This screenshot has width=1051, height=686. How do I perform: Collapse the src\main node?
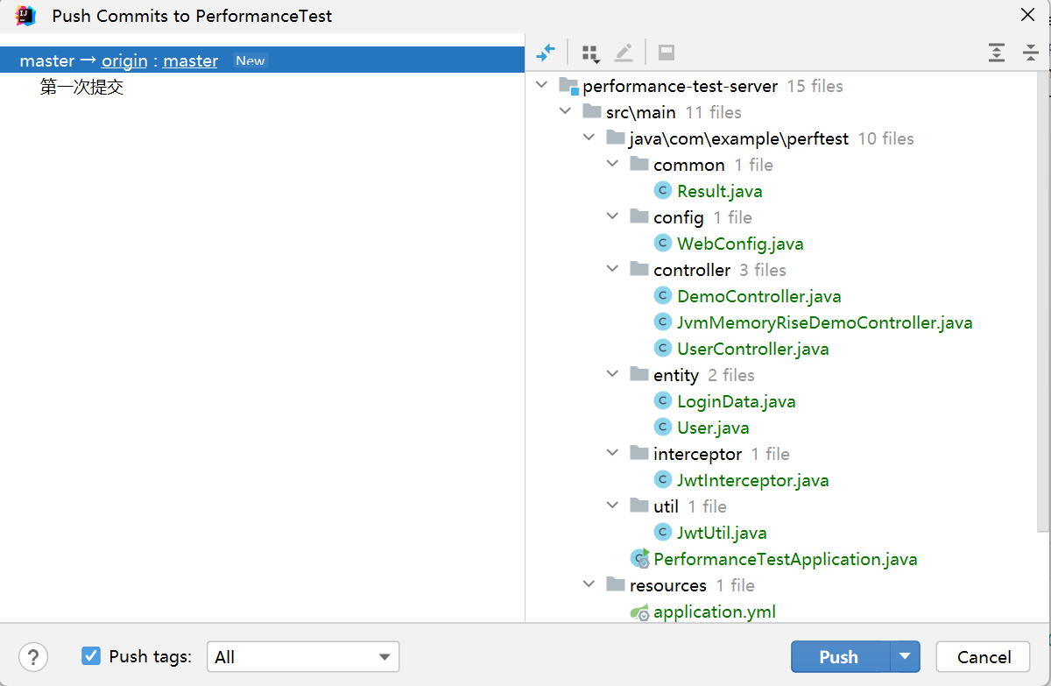point(565,112)
